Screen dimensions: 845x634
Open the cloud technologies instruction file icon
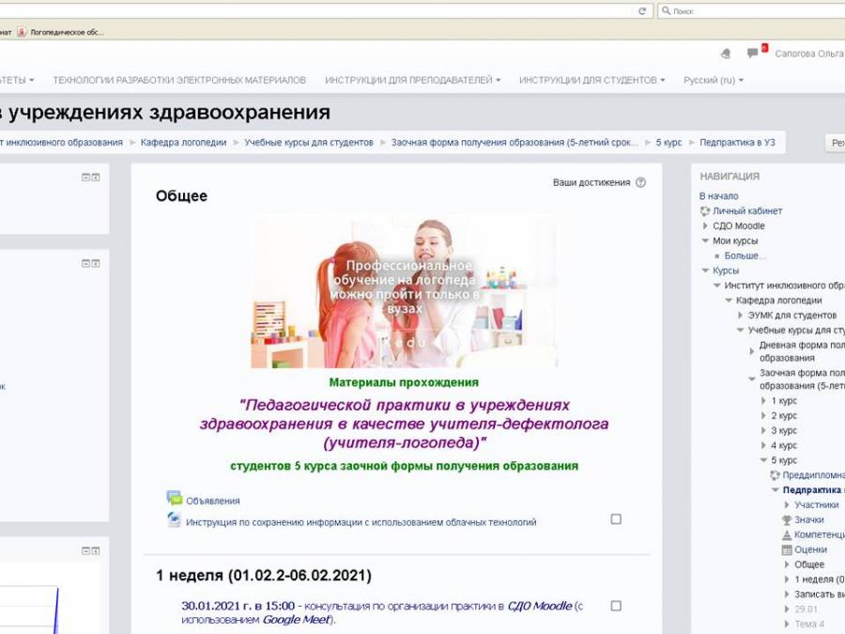(174, 519)
